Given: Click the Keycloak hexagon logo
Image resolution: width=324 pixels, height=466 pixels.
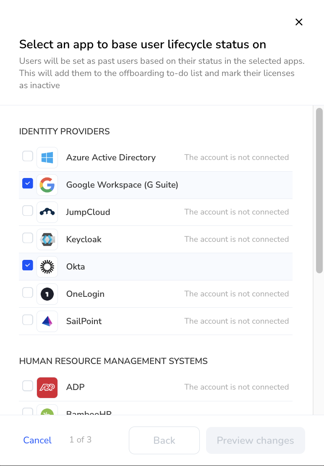Looking at the screenshot, I should pyautogui.click(x=47, y=240).
